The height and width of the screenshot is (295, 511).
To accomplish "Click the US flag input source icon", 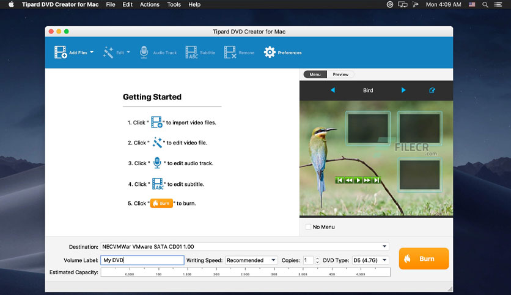I will pos(472,4).
